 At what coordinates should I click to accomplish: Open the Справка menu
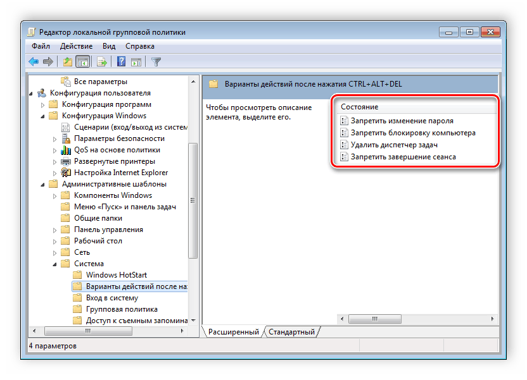tap(140, 46)
